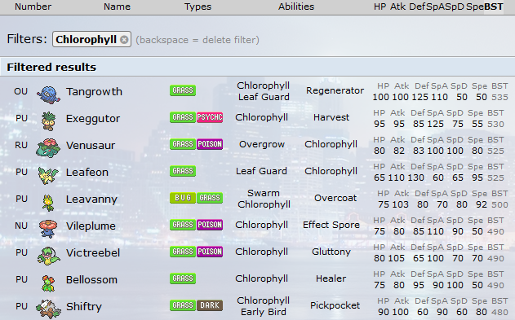The height and width of the screenshot is (320, 515).
Task: Click Tangrowth's Grass type badge
Action: point(183,90)
